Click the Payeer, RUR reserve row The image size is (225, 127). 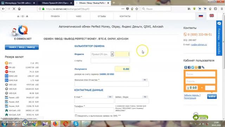pyautogui.click(x=22, y=106)
